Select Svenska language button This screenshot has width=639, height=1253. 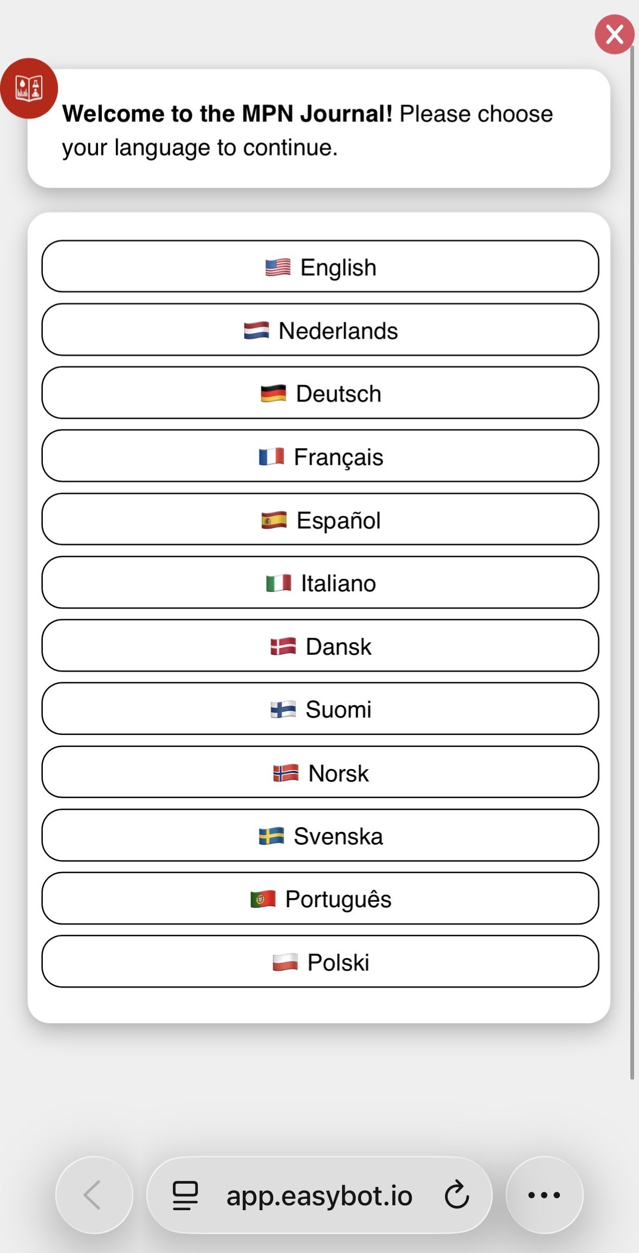pos(320,835)
